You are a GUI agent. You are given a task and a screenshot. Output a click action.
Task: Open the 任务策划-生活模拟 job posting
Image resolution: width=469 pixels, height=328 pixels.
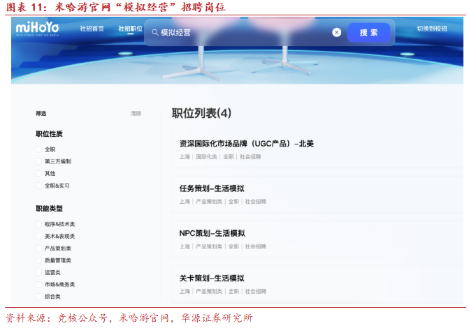pyautogui.click(x=212, y=188)
